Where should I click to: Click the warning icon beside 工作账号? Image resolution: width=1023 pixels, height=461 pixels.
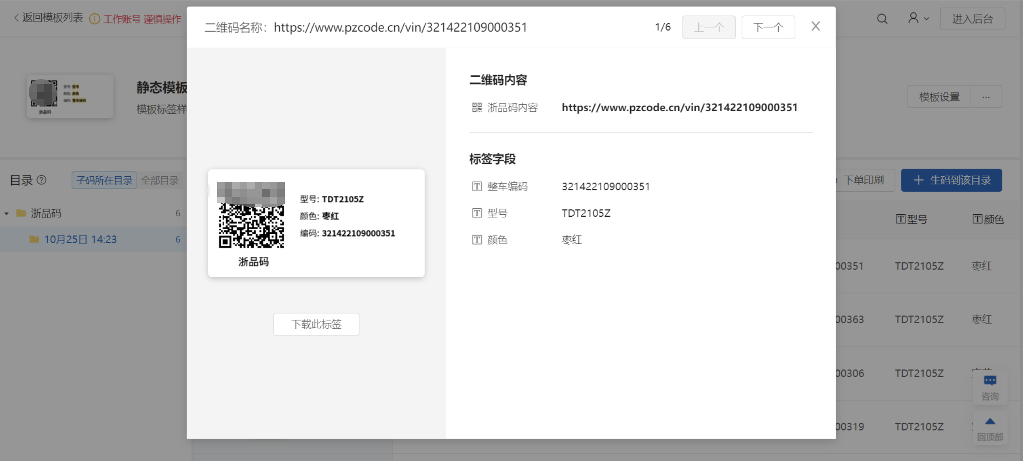(x=95, y=19)
